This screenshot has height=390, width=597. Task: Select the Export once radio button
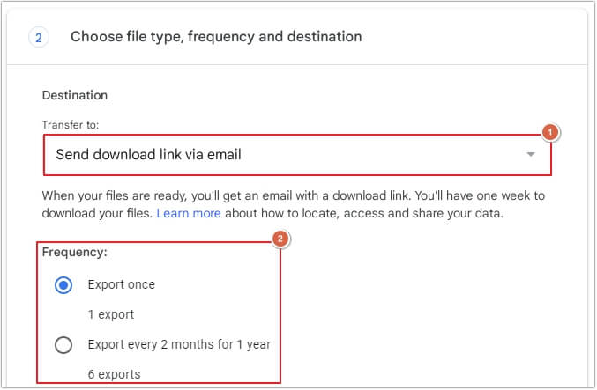coord(63,285)
